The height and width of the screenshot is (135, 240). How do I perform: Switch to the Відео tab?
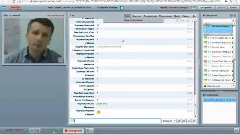point(177,16)
